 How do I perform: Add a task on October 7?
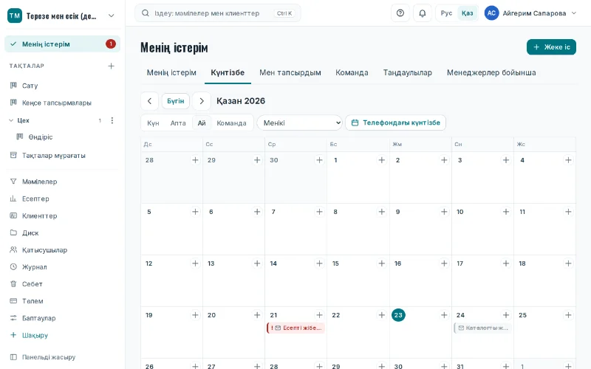pyautogui.click(x=320, y=212)
